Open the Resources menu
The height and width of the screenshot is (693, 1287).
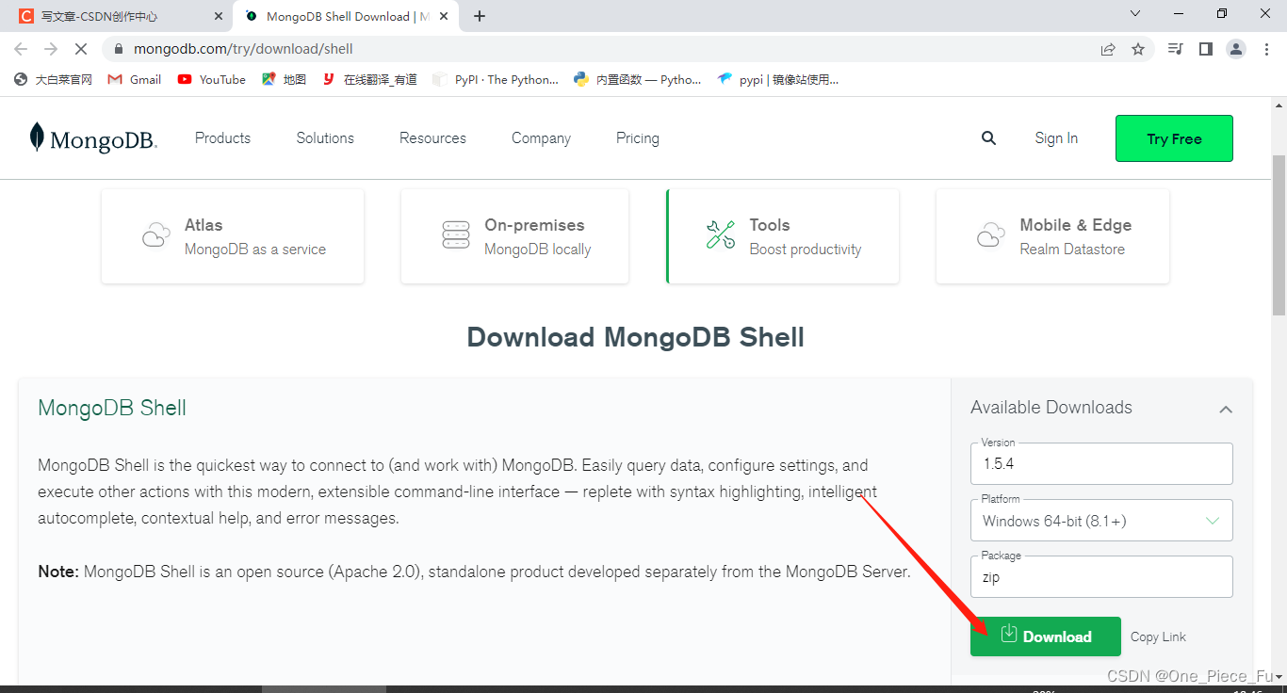[432, 138]
